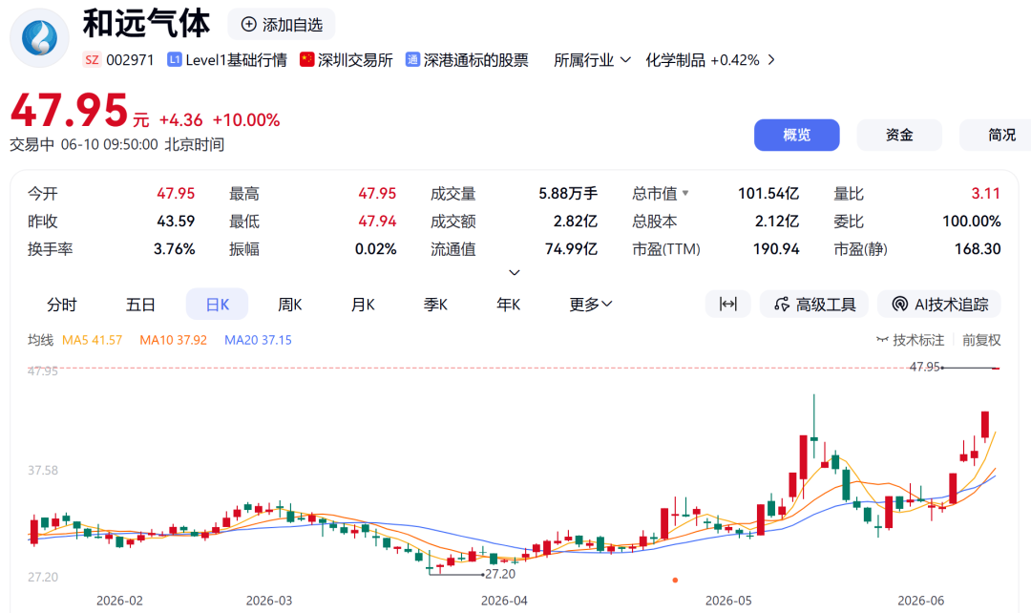Viewport: 1031px width, 613px height.
Task: Open the 资金 funds tab
Action: tap(899, 135)
